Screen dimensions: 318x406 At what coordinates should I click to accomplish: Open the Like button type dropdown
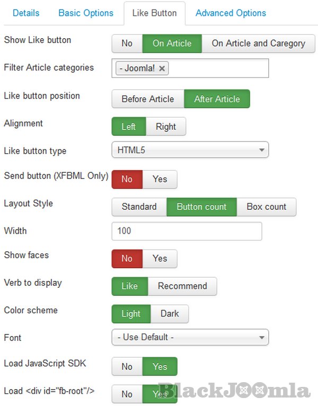click(190, 151)
